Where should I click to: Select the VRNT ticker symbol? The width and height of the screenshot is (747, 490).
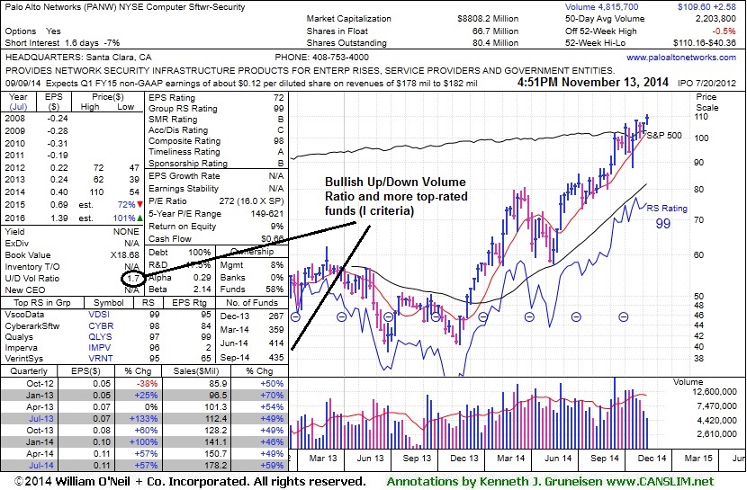pos(101,359)
